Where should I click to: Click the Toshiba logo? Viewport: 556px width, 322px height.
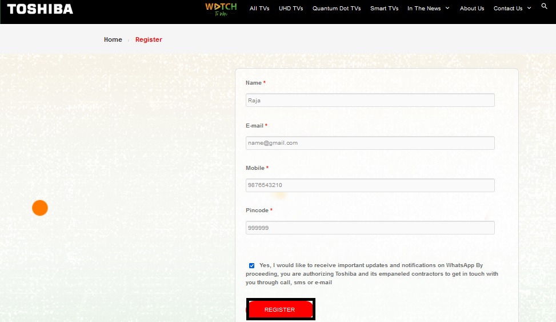pos(40,9)
